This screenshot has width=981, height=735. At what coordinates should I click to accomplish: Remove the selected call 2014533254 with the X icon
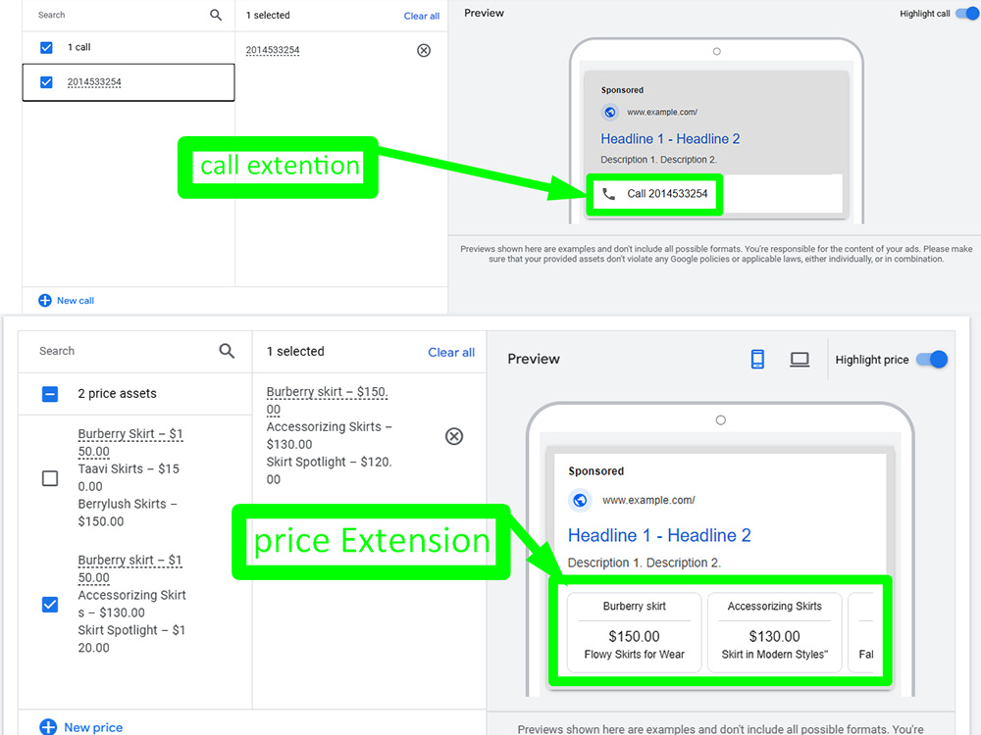tap(424, 50)
